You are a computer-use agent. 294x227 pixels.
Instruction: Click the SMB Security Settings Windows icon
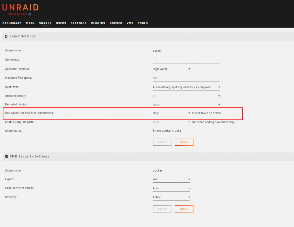click(6, 157)
